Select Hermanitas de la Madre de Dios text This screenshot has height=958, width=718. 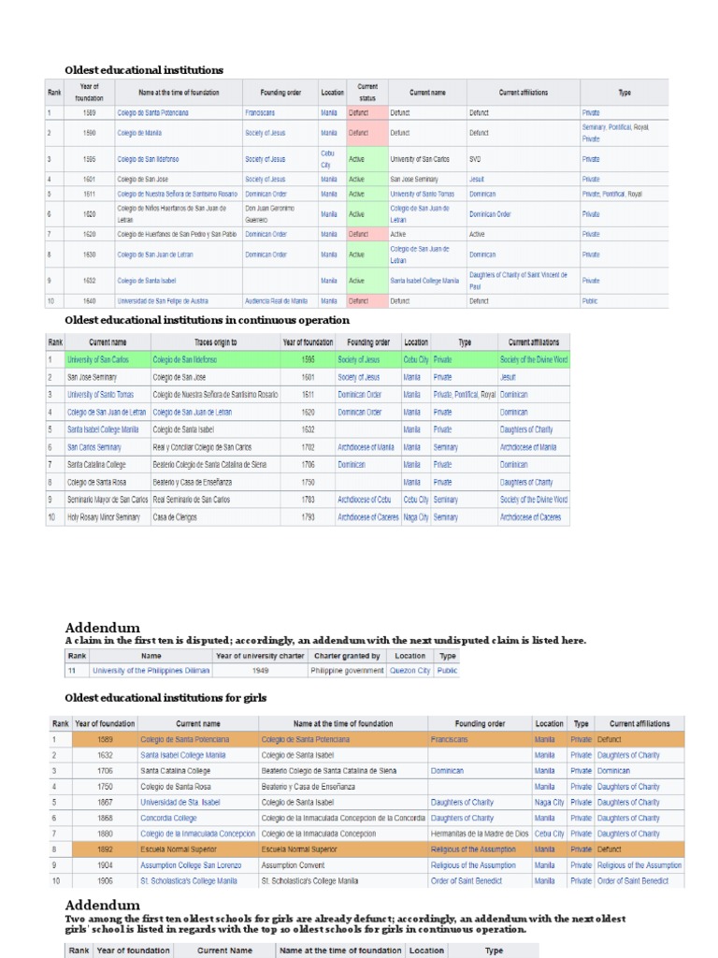480,834
